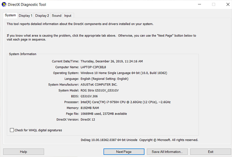Open the Display 2 tab
Viewport: 232px width, 157px height.
point(42,16)
